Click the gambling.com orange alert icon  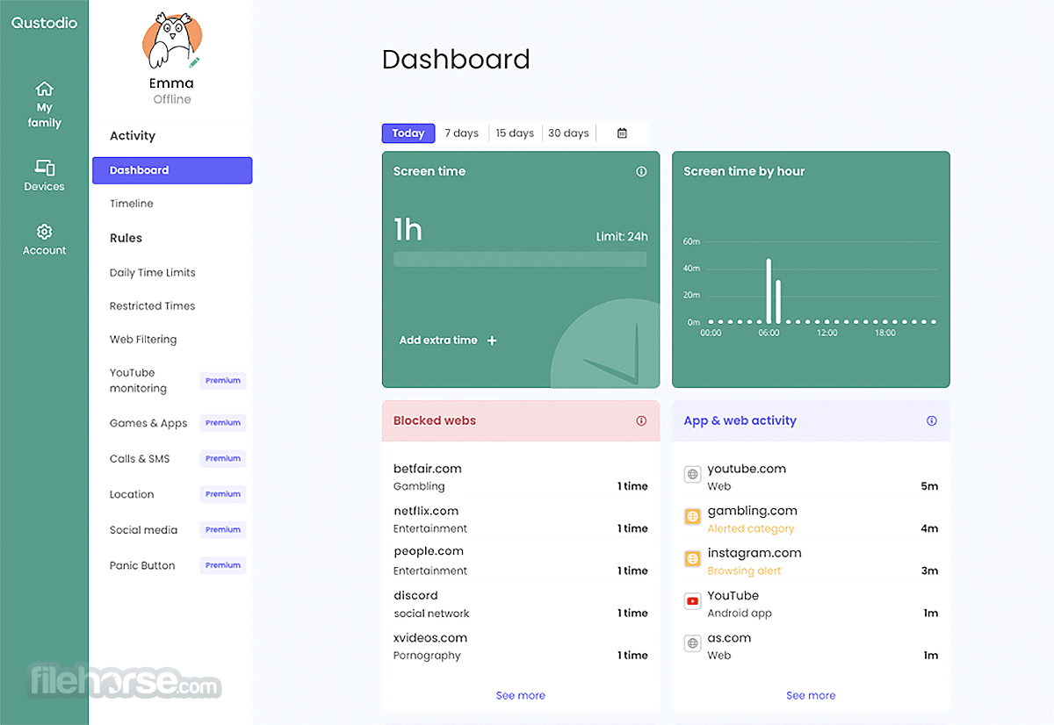pyautogui.click(x=692, y=517)
